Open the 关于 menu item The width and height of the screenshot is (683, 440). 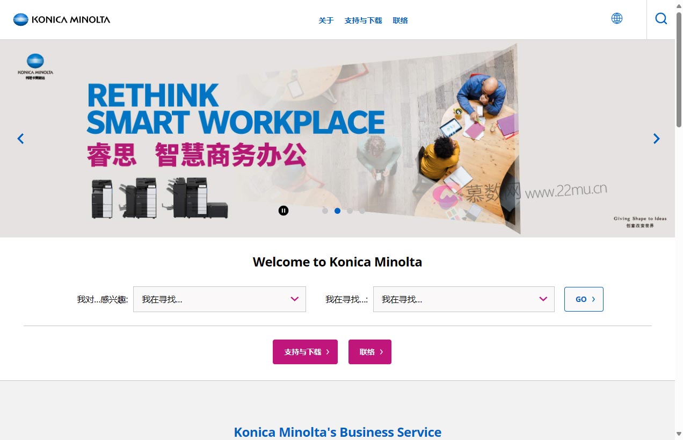326,20
